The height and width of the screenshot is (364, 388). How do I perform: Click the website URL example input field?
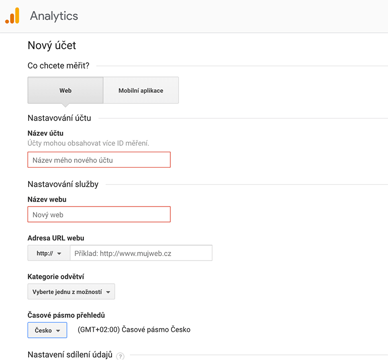(x=141, y=253)
